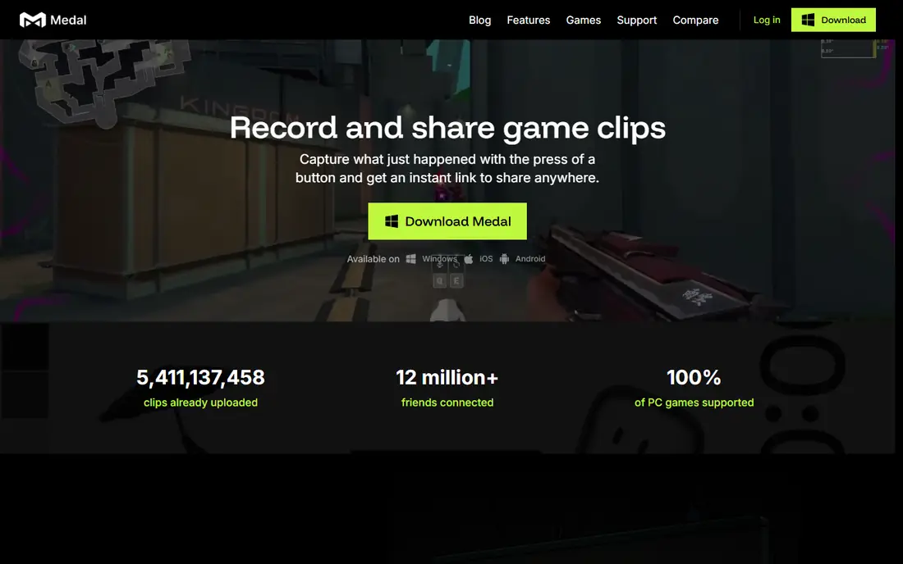Viewport: 903px width, 564px height.
Task: Open the Compare menu item
Action: tap(695, 20)
